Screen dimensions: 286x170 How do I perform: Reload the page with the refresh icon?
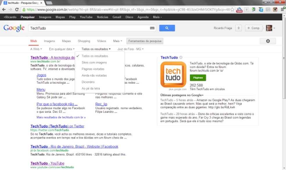coord(17,10)
